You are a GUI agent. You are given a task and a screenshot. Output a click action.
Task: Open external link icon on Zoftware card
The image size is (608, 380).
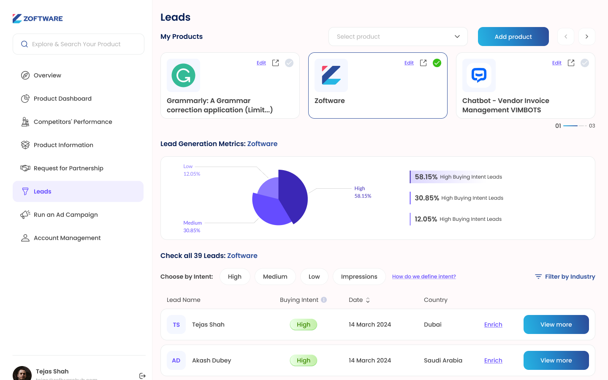[423, 63]
